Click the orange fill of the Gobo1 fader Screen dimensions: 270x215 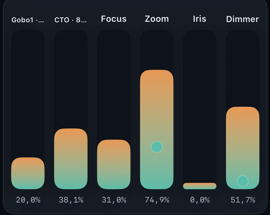[28, 173]
